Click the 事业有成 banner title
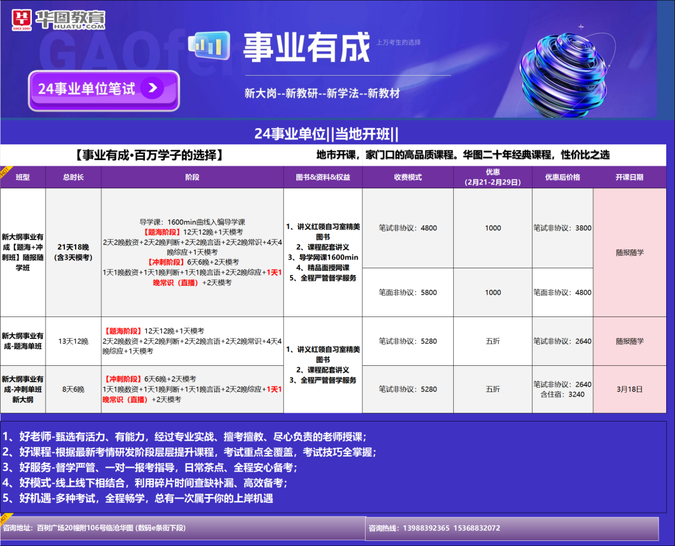 pos(306,47)
